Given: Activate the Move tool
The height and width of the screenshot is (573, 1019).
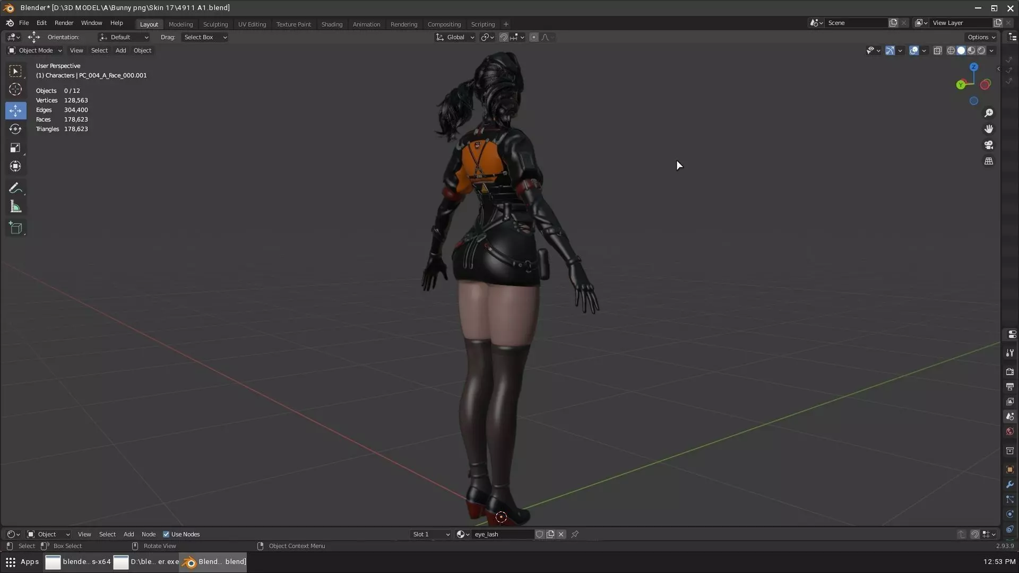Looking at the screenshot, I should pos(15,110).
